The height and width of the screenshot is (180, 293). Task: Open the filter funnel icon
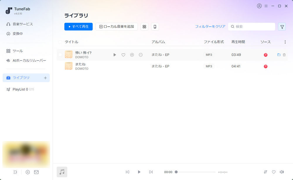(x=282, y=27)
